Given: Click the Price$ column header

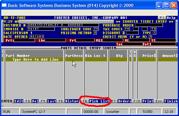Looking at the screenshot, I should pos(149,56).
